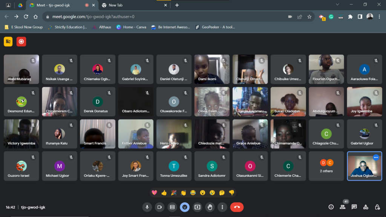Open the Grammarly extension icon
The height and width of the screenshot is (217, 386).
point(331,17)
